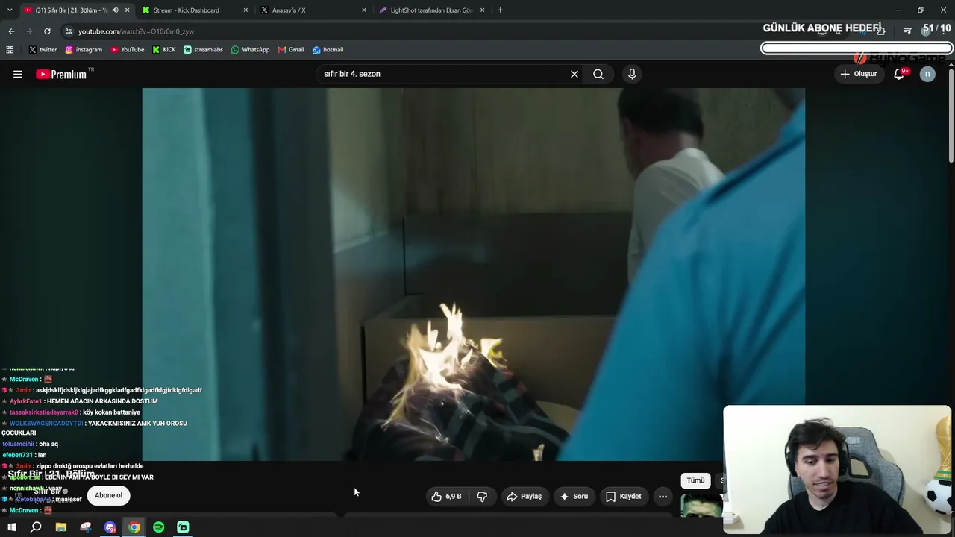Click the video player to pause
The height and width of the screenshot is (537, 955).
473,274
